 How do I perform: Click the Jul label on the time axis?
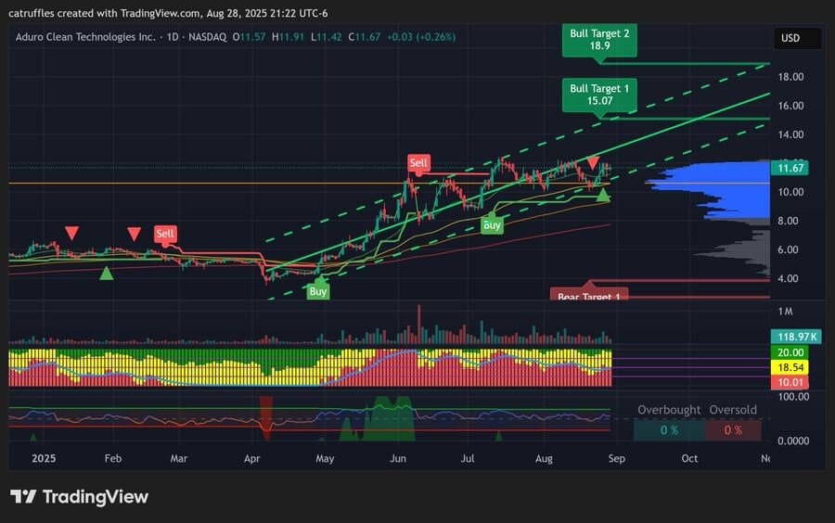[467, 459]
